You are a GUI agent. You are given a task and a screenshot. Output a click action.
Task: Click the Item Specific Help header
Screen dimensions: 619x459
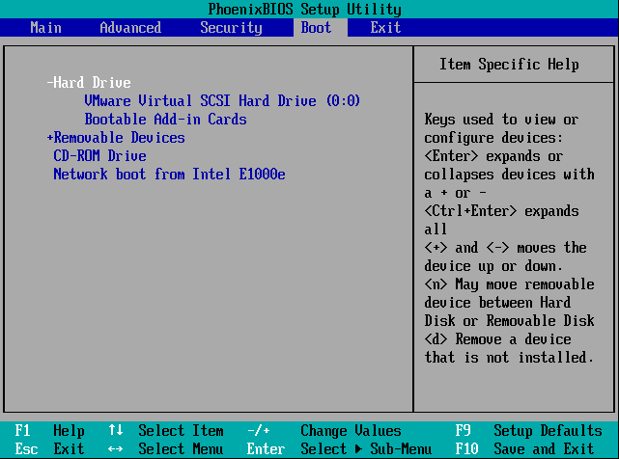[509, 65]
